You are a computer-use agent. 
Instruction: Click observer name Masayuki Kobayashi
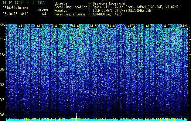(x=109, y=3)
